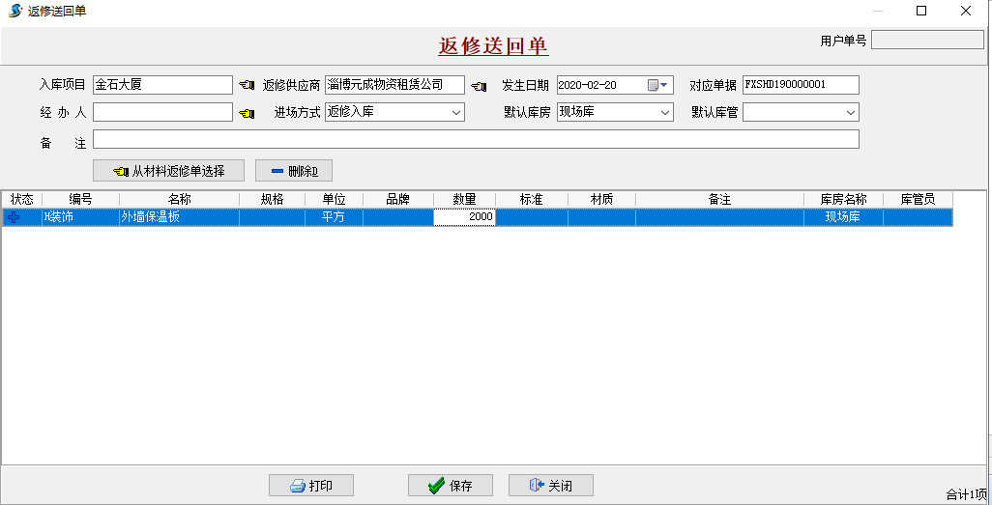Click the 库房名称 column header
This screenshot has width=992, height=505.
click(843, 199)
